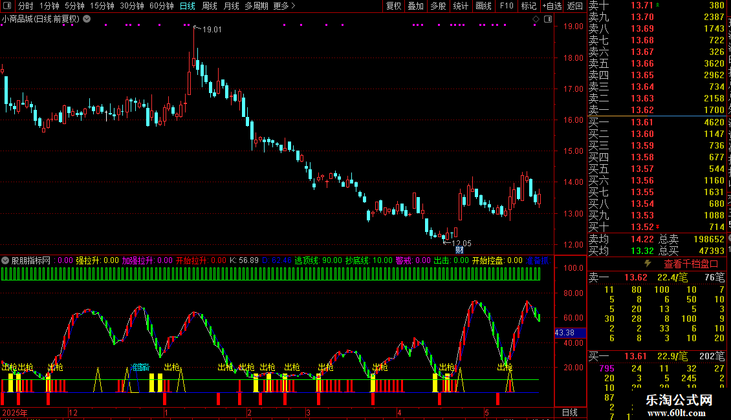The height and width of the screenshot is (420, 731).
Task: Expand the 更多 periods menu
Action: [284, 6]
